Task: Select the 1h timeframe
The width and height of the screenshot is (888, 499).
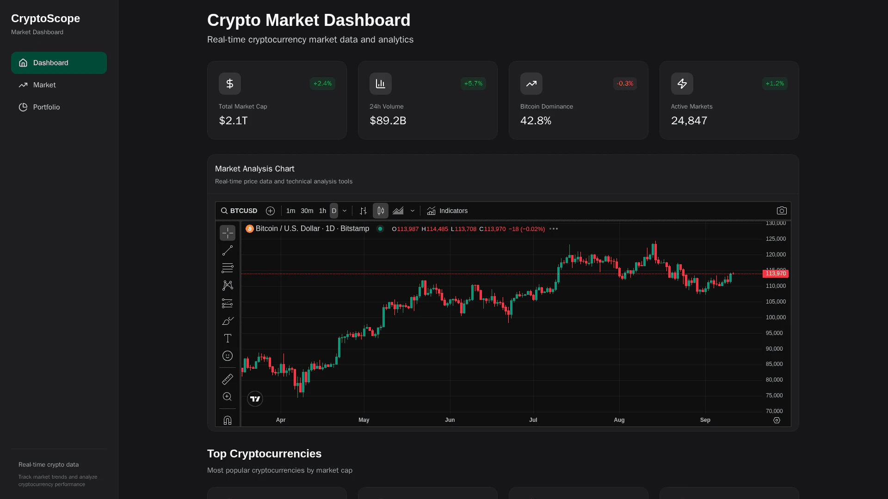Action: tap(322, 211)
